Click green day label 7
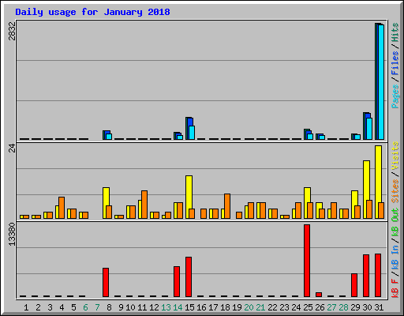This screenshot has width=404, height=316. [97, 307]
